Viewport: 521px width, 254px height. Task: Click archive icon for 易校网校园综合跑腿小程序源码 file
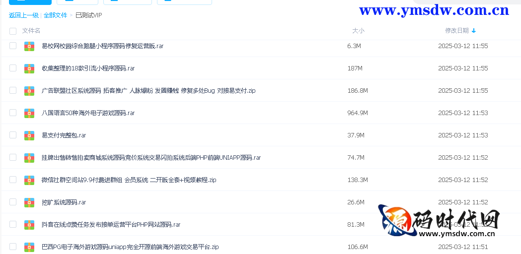[x=29, y=46]
